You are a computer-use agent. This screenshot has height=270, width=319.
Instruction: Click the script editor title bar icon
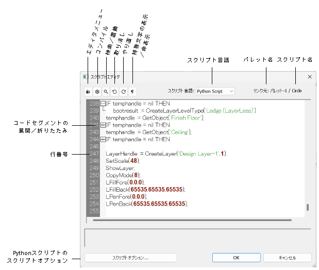point(86,77)
